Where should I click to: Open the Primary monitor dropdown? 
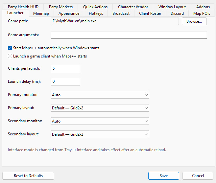(100, 95)
